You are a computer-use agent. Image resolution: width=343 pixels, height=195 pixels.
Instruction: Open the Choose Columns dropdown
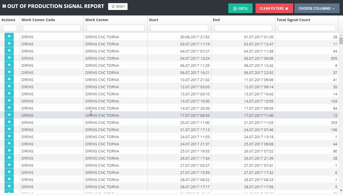point(317,8)
